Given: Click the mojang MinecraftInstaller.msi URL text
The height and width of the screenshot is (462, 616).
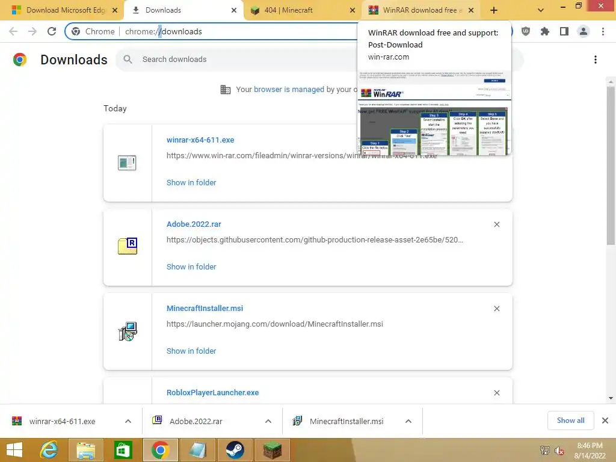Looking at the screenshot, I should click(274, 324).
